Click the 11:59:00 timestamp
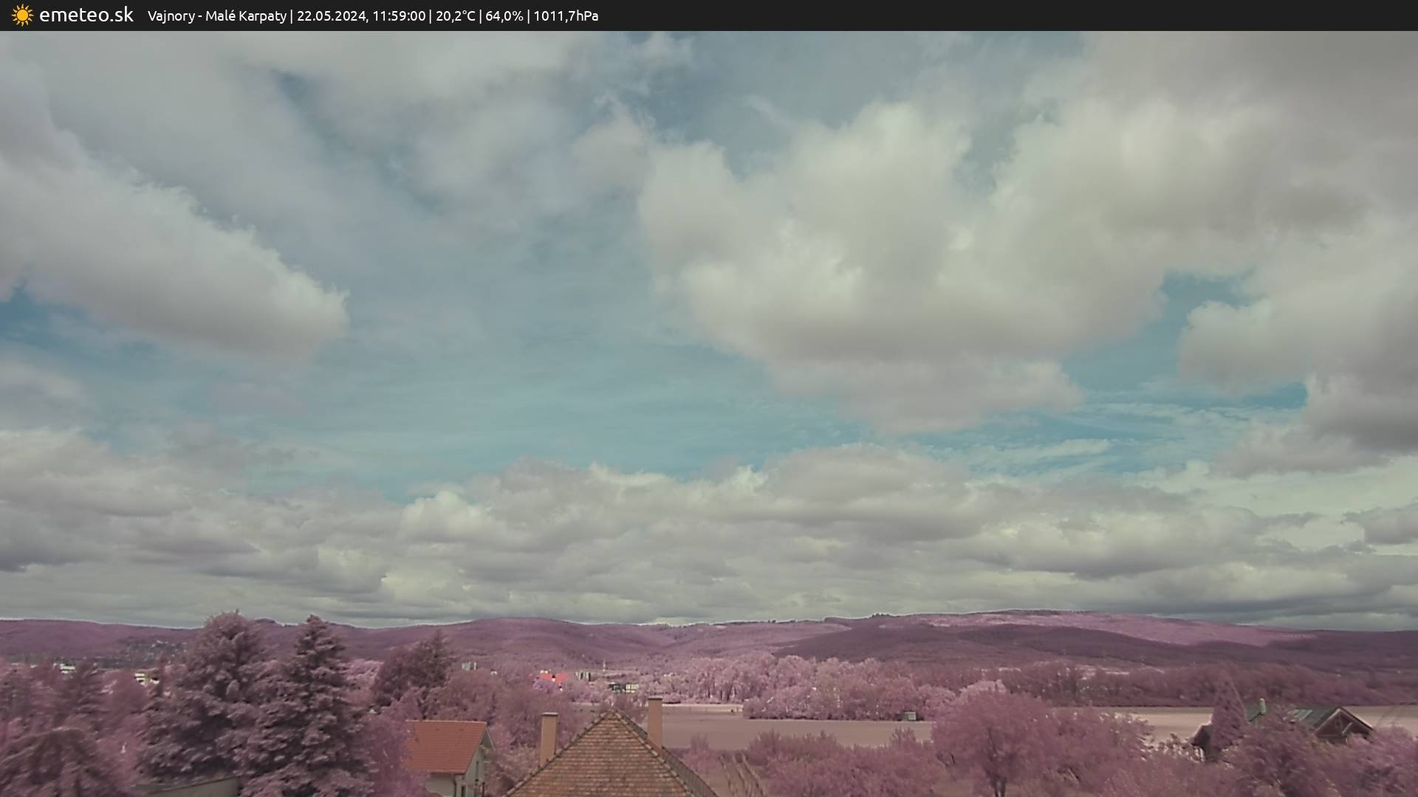This screenshot has width=1418, height=797. (398, 16)
